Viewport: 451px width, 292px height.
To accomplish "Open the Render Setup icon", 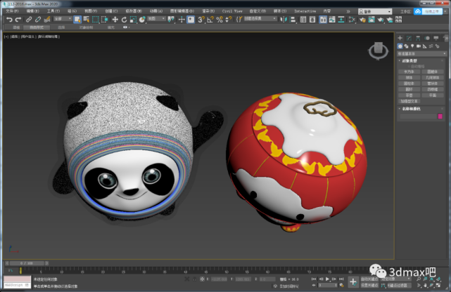I will 362,20.
